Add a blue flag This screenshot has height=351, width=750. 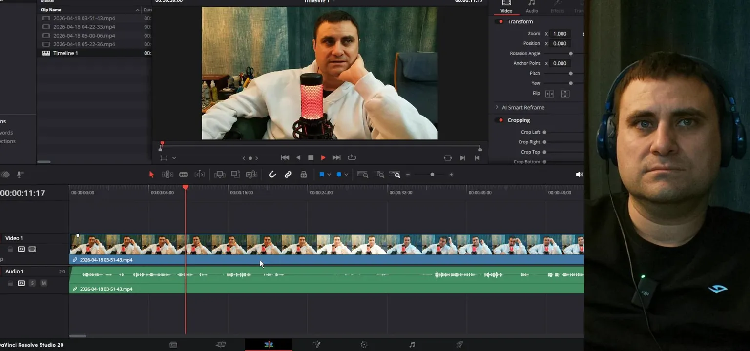[322, 175]
